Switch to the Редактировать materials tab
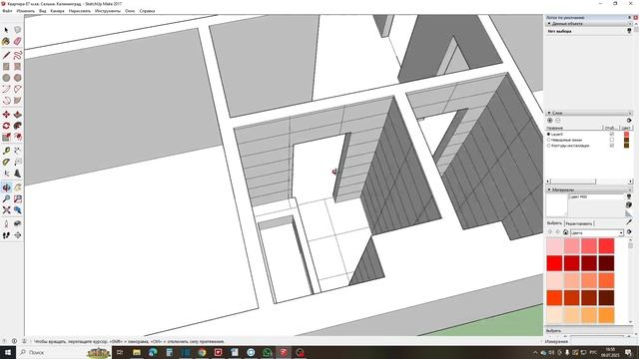Screen dimensions: 639x359 tap(579, 223)
